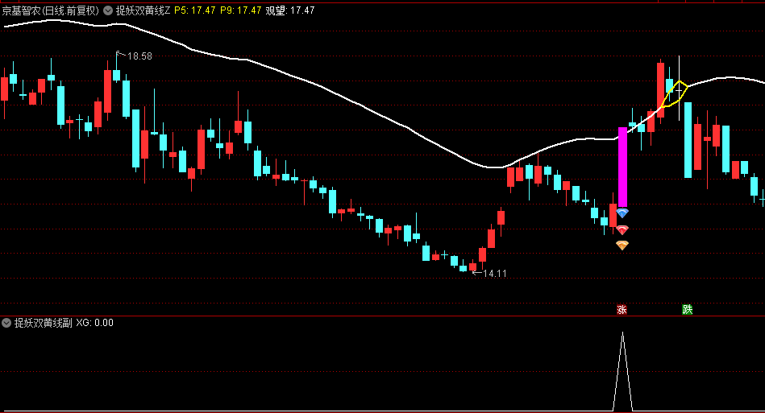Click the green 跌 marker
This screenshot has height=413, width=765.
(687, 309)
